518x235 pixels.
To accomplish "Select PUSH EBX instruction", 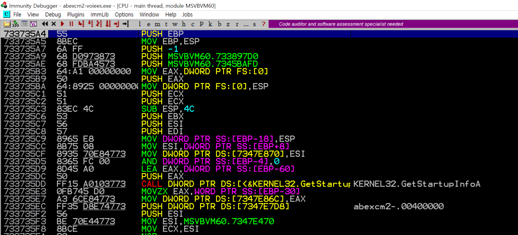I will coord(163,116).
